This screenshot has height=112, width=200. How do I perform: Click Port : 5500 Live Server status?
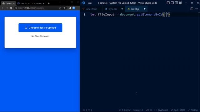[178, 110]
